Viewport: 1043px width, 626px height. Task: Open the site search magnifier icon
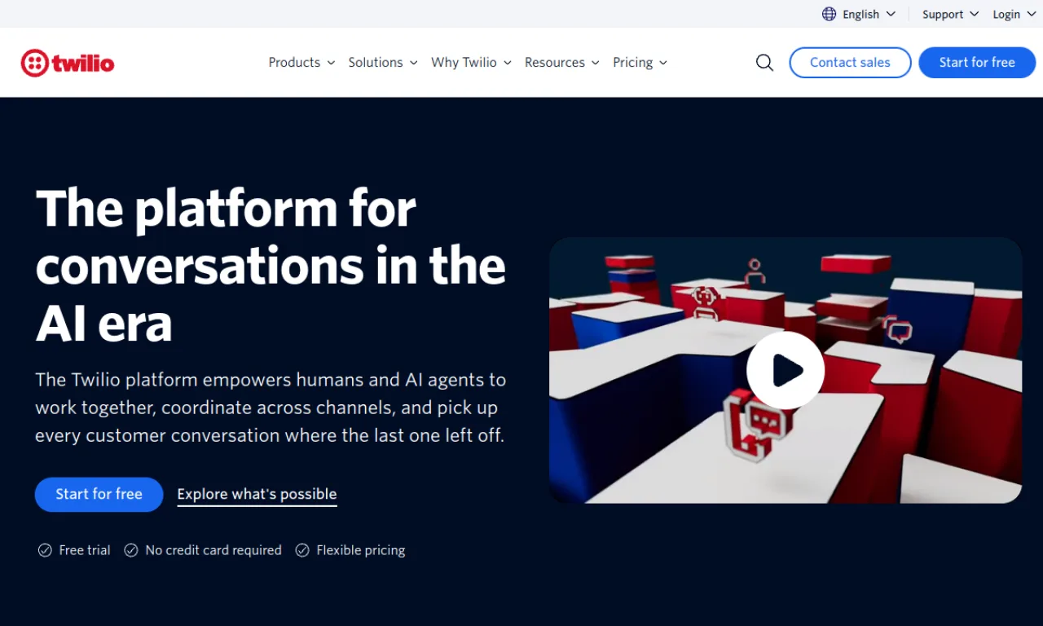(764, 63)
